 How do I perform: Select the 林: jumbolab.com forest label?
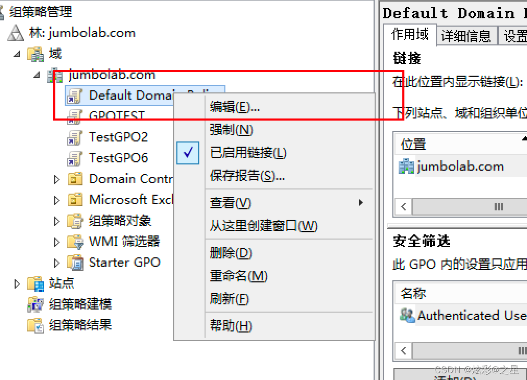click(x=82, y=33)
